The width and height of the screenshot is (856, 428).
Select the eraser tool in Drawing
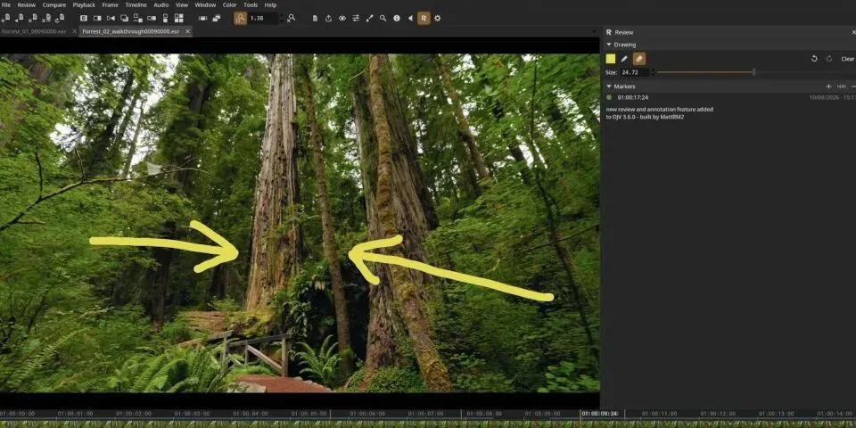click(638, 59)
